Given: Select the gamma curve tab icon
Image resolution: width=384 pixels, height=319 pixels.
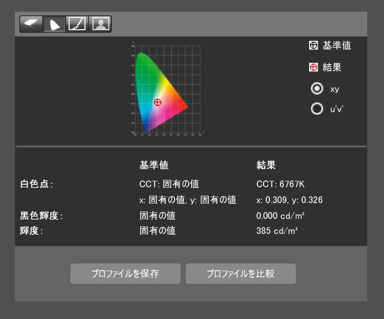Looking at the screenshot, I should click(x=77, y=23).
